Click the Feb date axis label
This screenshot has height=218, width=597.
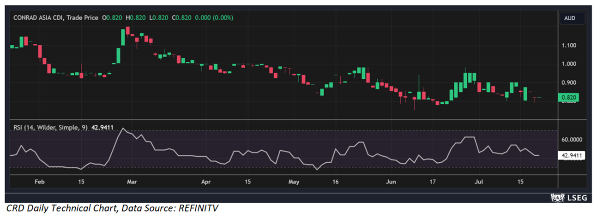[x=40, y=182]
